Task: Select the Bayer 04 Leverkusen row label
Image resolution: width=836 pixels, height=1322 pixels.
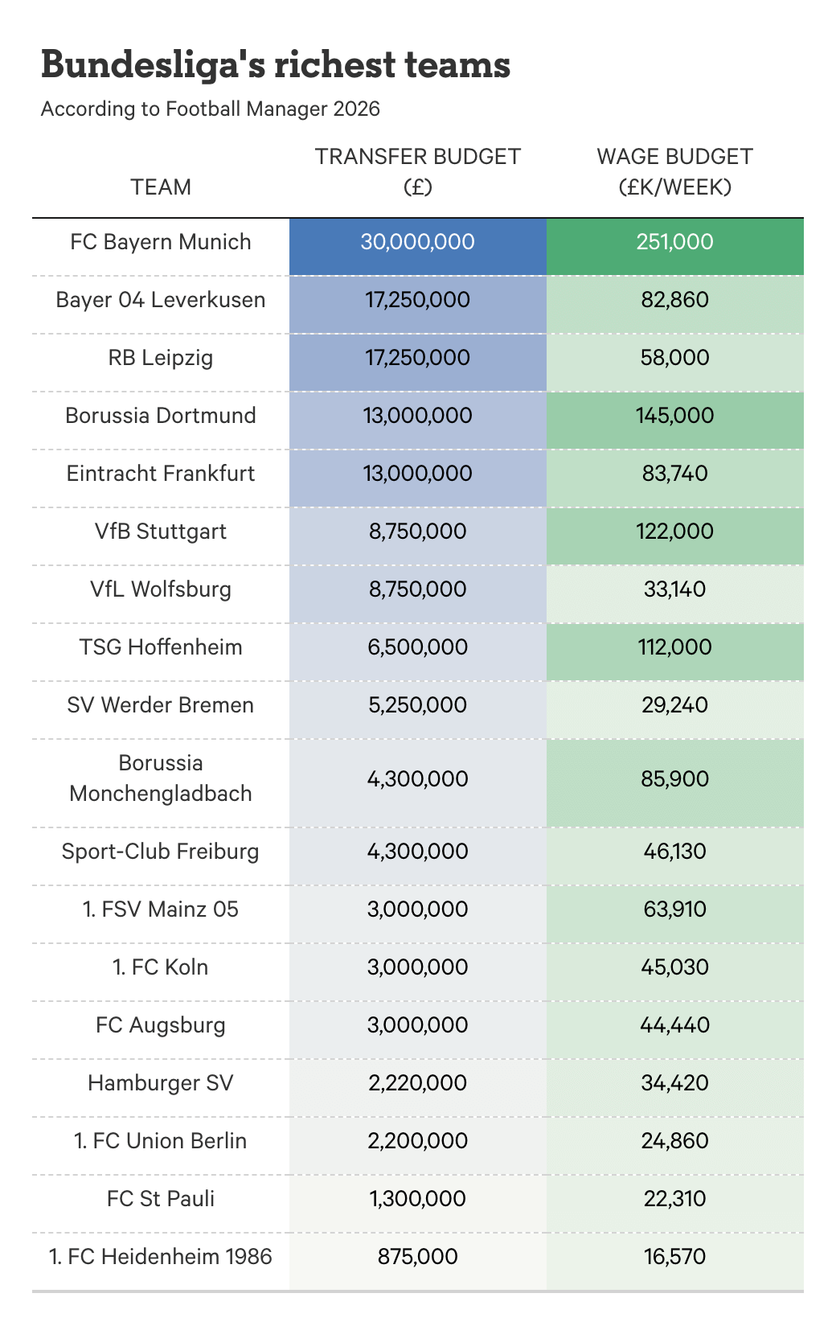Action: click(161, 300)
